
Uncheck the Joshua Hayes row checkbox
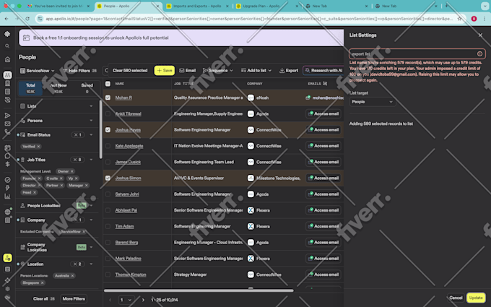108,130
